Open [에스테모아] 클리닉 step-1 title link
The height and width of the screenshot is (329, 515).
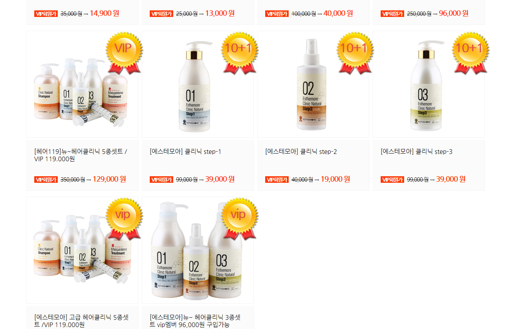(186, 152)
